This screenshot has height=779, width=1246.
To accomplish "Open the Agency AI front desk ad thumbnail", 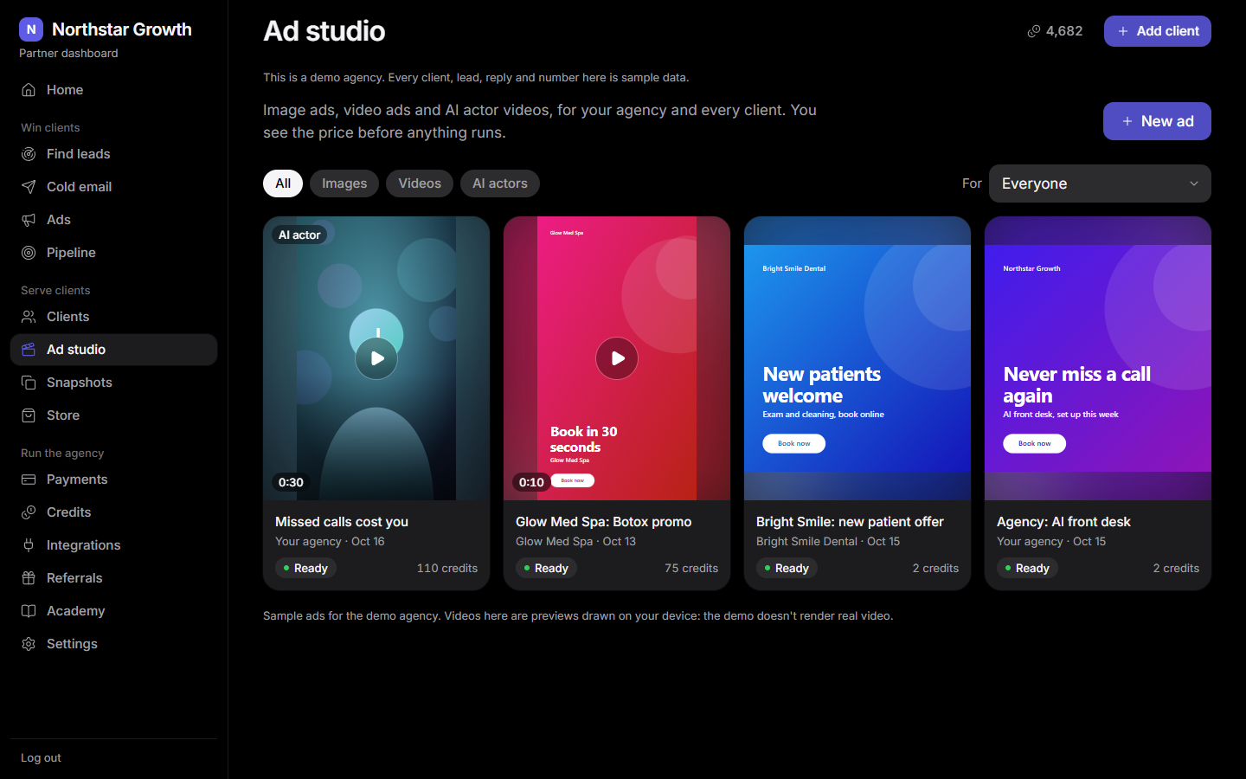I will 1098,358.
